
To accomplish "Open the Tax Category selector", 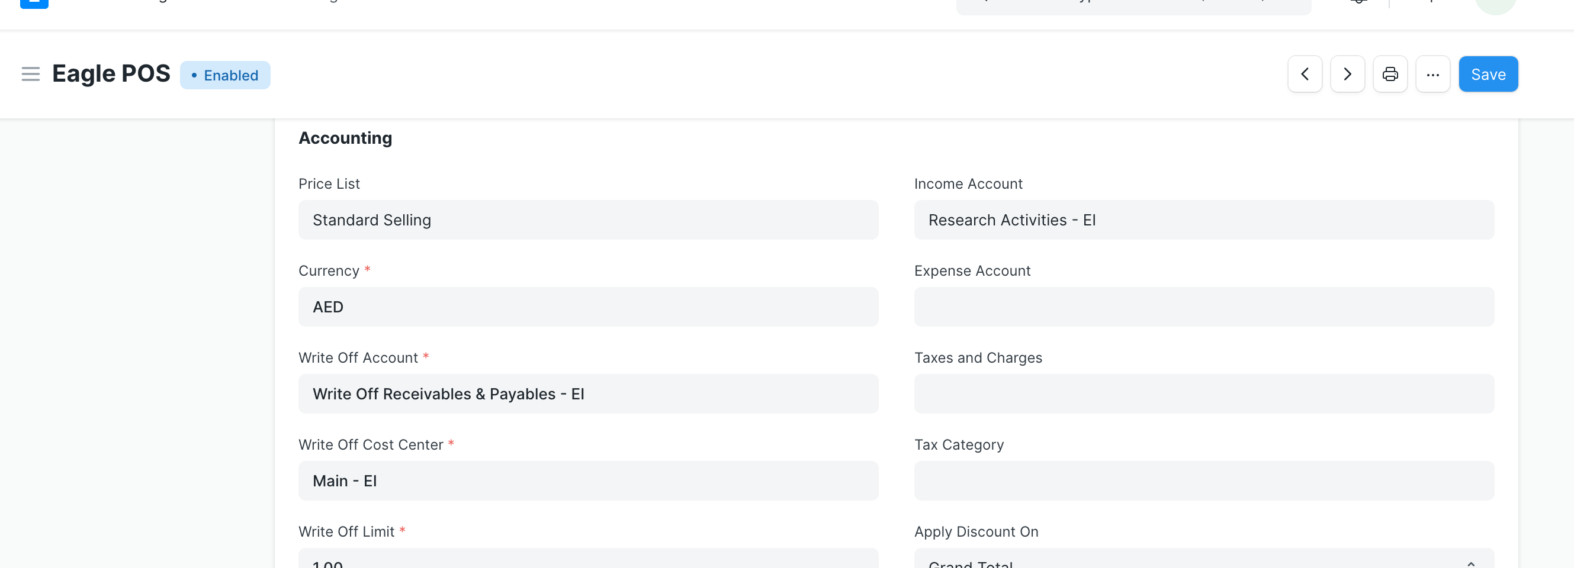I will click(1203, 480).
